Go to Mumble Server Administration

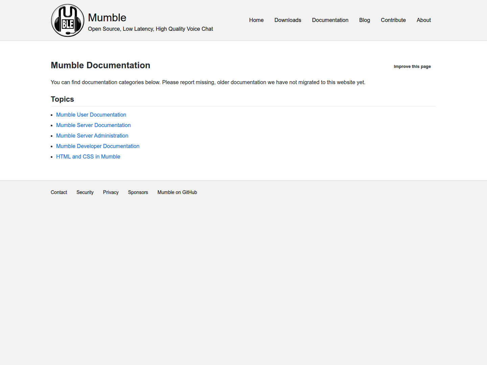(92, 136)
